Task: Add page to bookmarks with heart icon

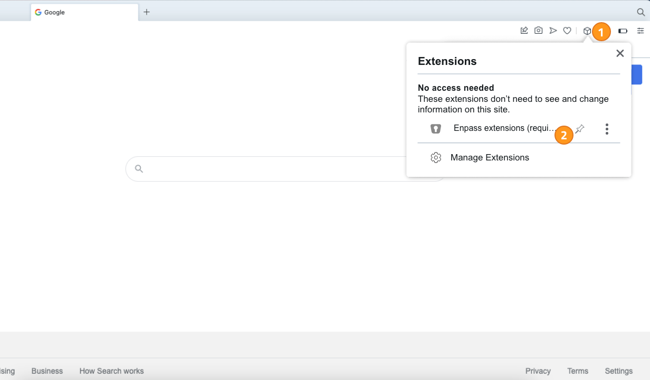Action: [x=567, y=31]
